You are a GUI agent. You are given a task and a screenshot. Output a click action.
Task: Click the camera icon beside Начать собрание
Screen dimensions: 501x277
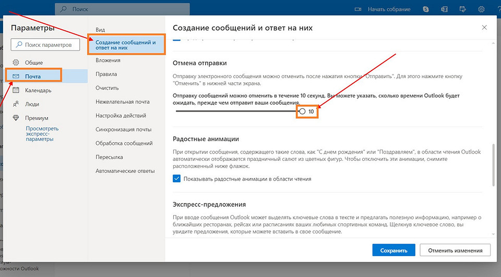358,9
